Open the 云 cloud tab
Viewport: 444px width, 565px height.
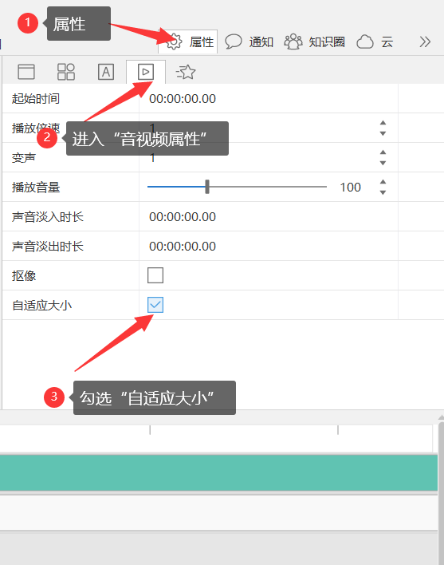[x=375, y=41]
